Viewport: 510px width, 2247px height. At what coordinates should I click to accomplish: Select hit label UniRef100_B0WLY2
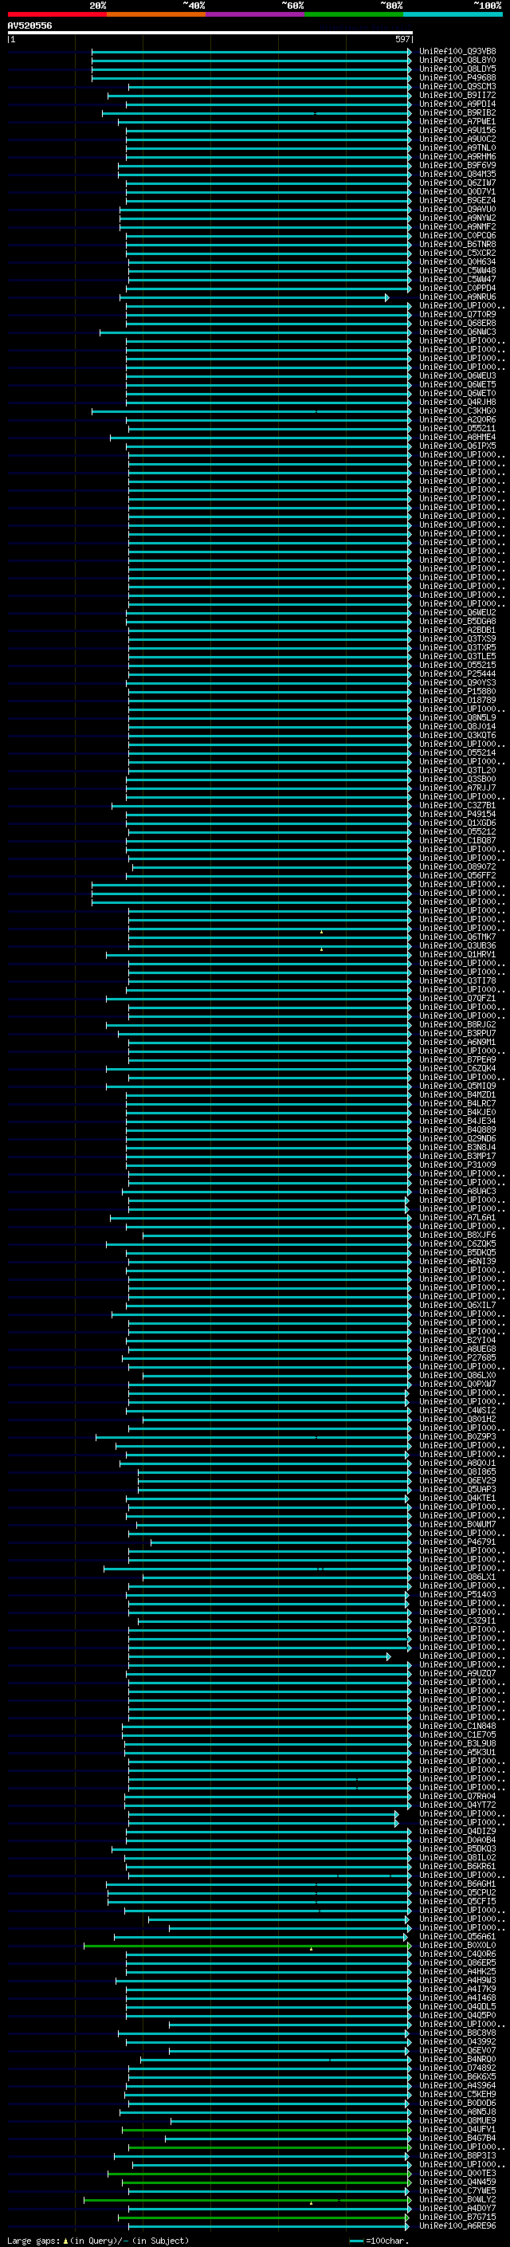pos(457,2199)
